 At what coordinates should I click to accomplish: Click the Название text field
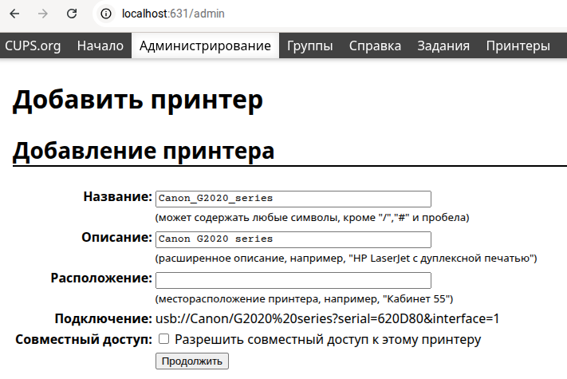(293, 198)
